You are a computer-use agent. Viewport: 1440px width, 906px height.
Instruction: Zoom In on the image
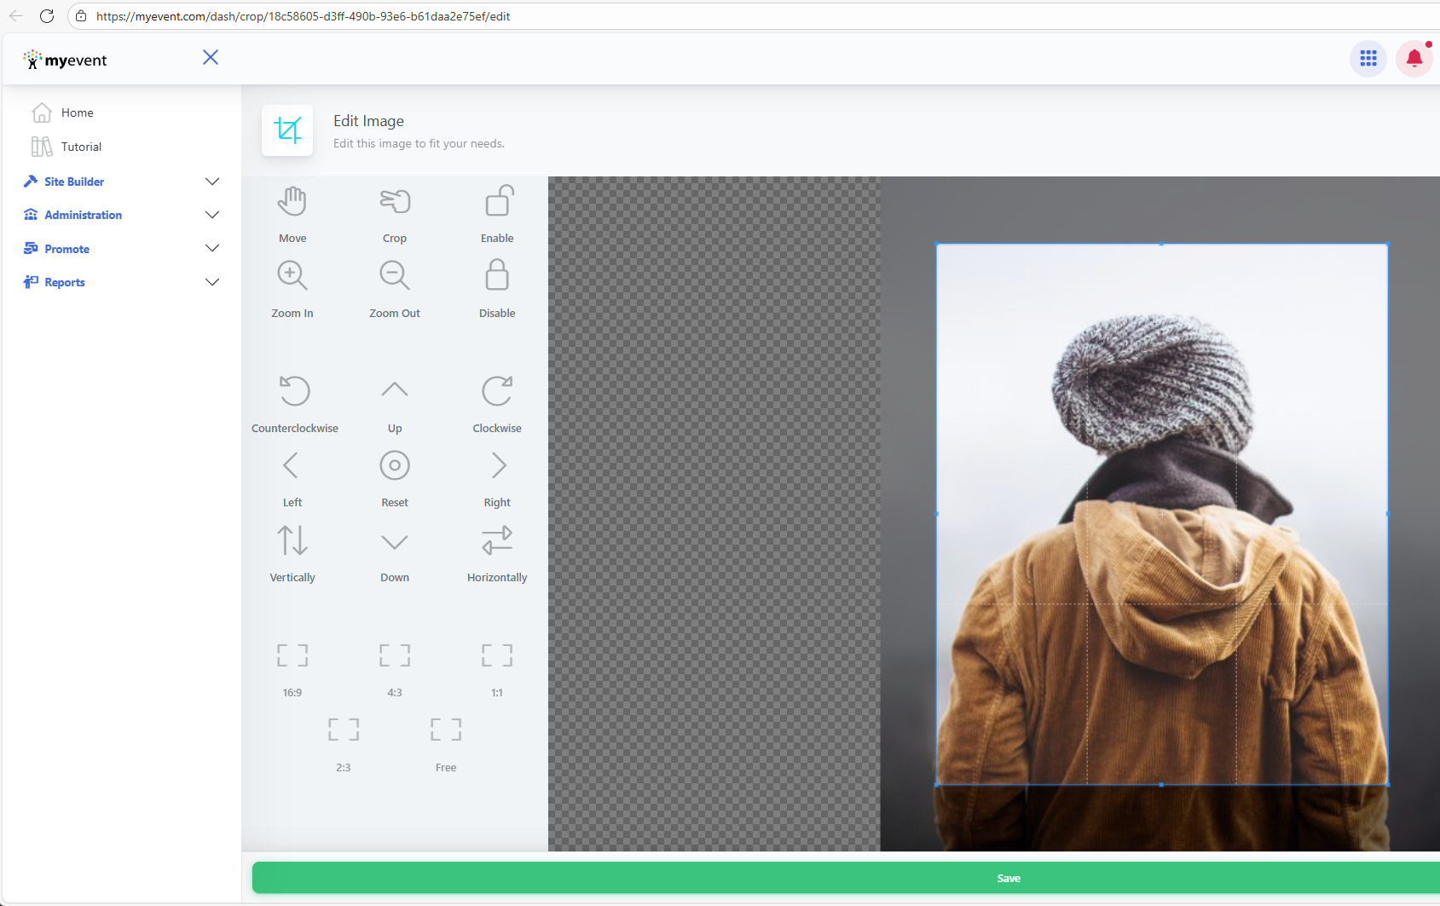point(292,276)
